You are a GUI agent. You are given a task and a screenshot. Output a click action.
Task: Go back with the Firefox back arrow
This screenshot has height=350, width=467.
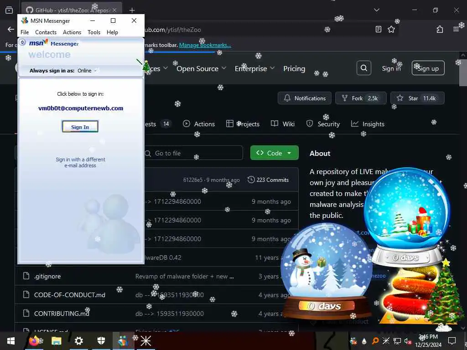pos(11,29)
